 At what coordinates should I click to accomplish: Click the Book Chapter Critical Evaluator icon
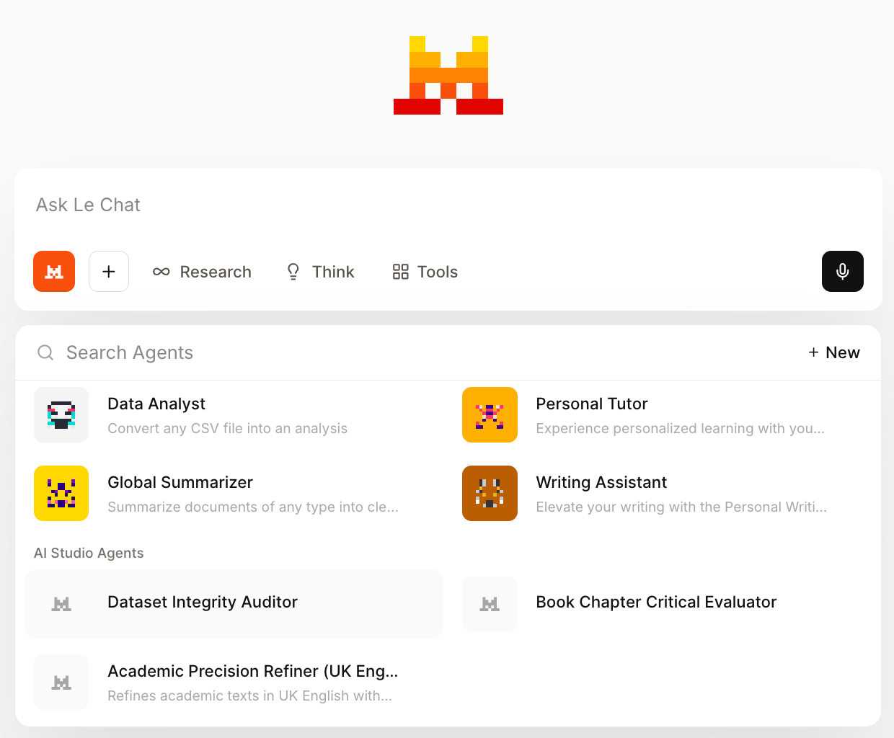(490, 604)
